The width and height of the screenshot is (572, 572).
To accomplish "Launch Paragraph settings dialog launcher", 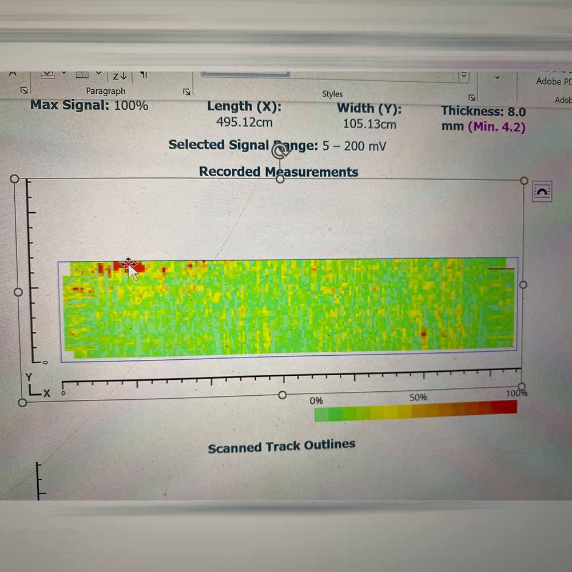I will [186, 92].
